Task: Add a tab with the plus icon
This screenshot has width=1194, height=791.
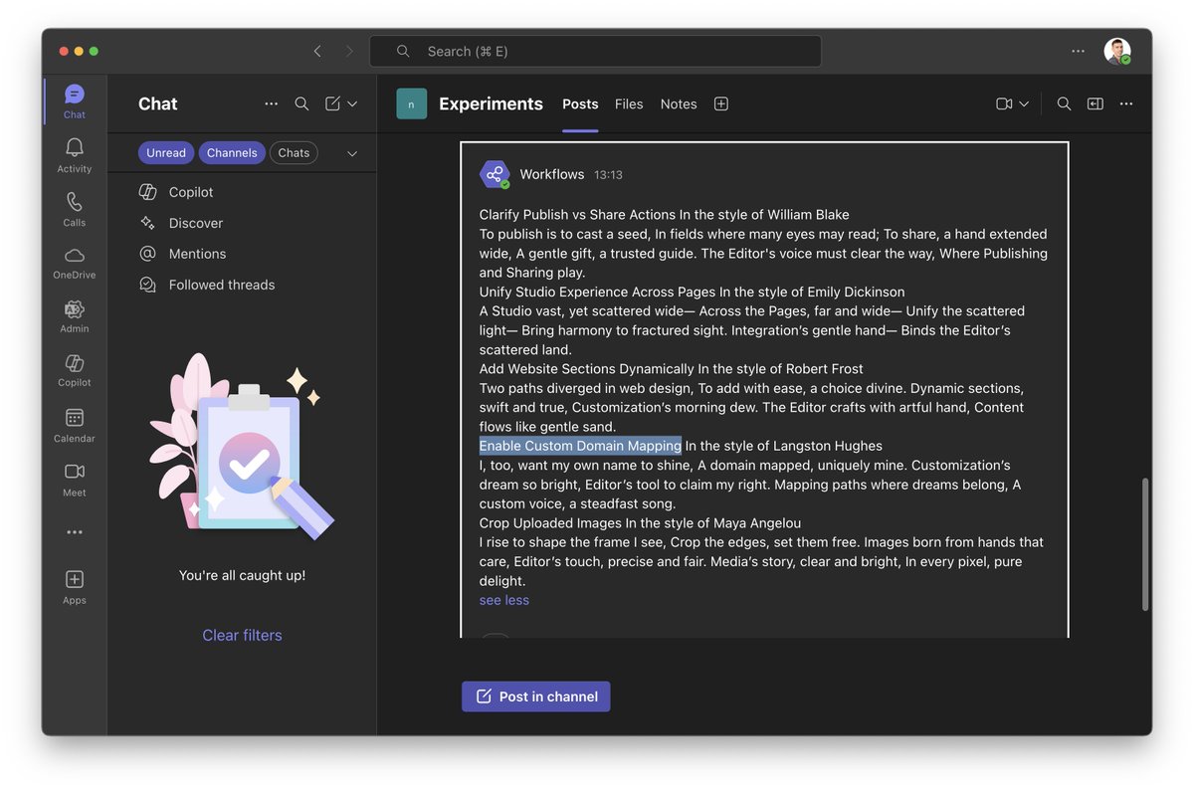Action: pyautogui.click(x=721, y=103)
